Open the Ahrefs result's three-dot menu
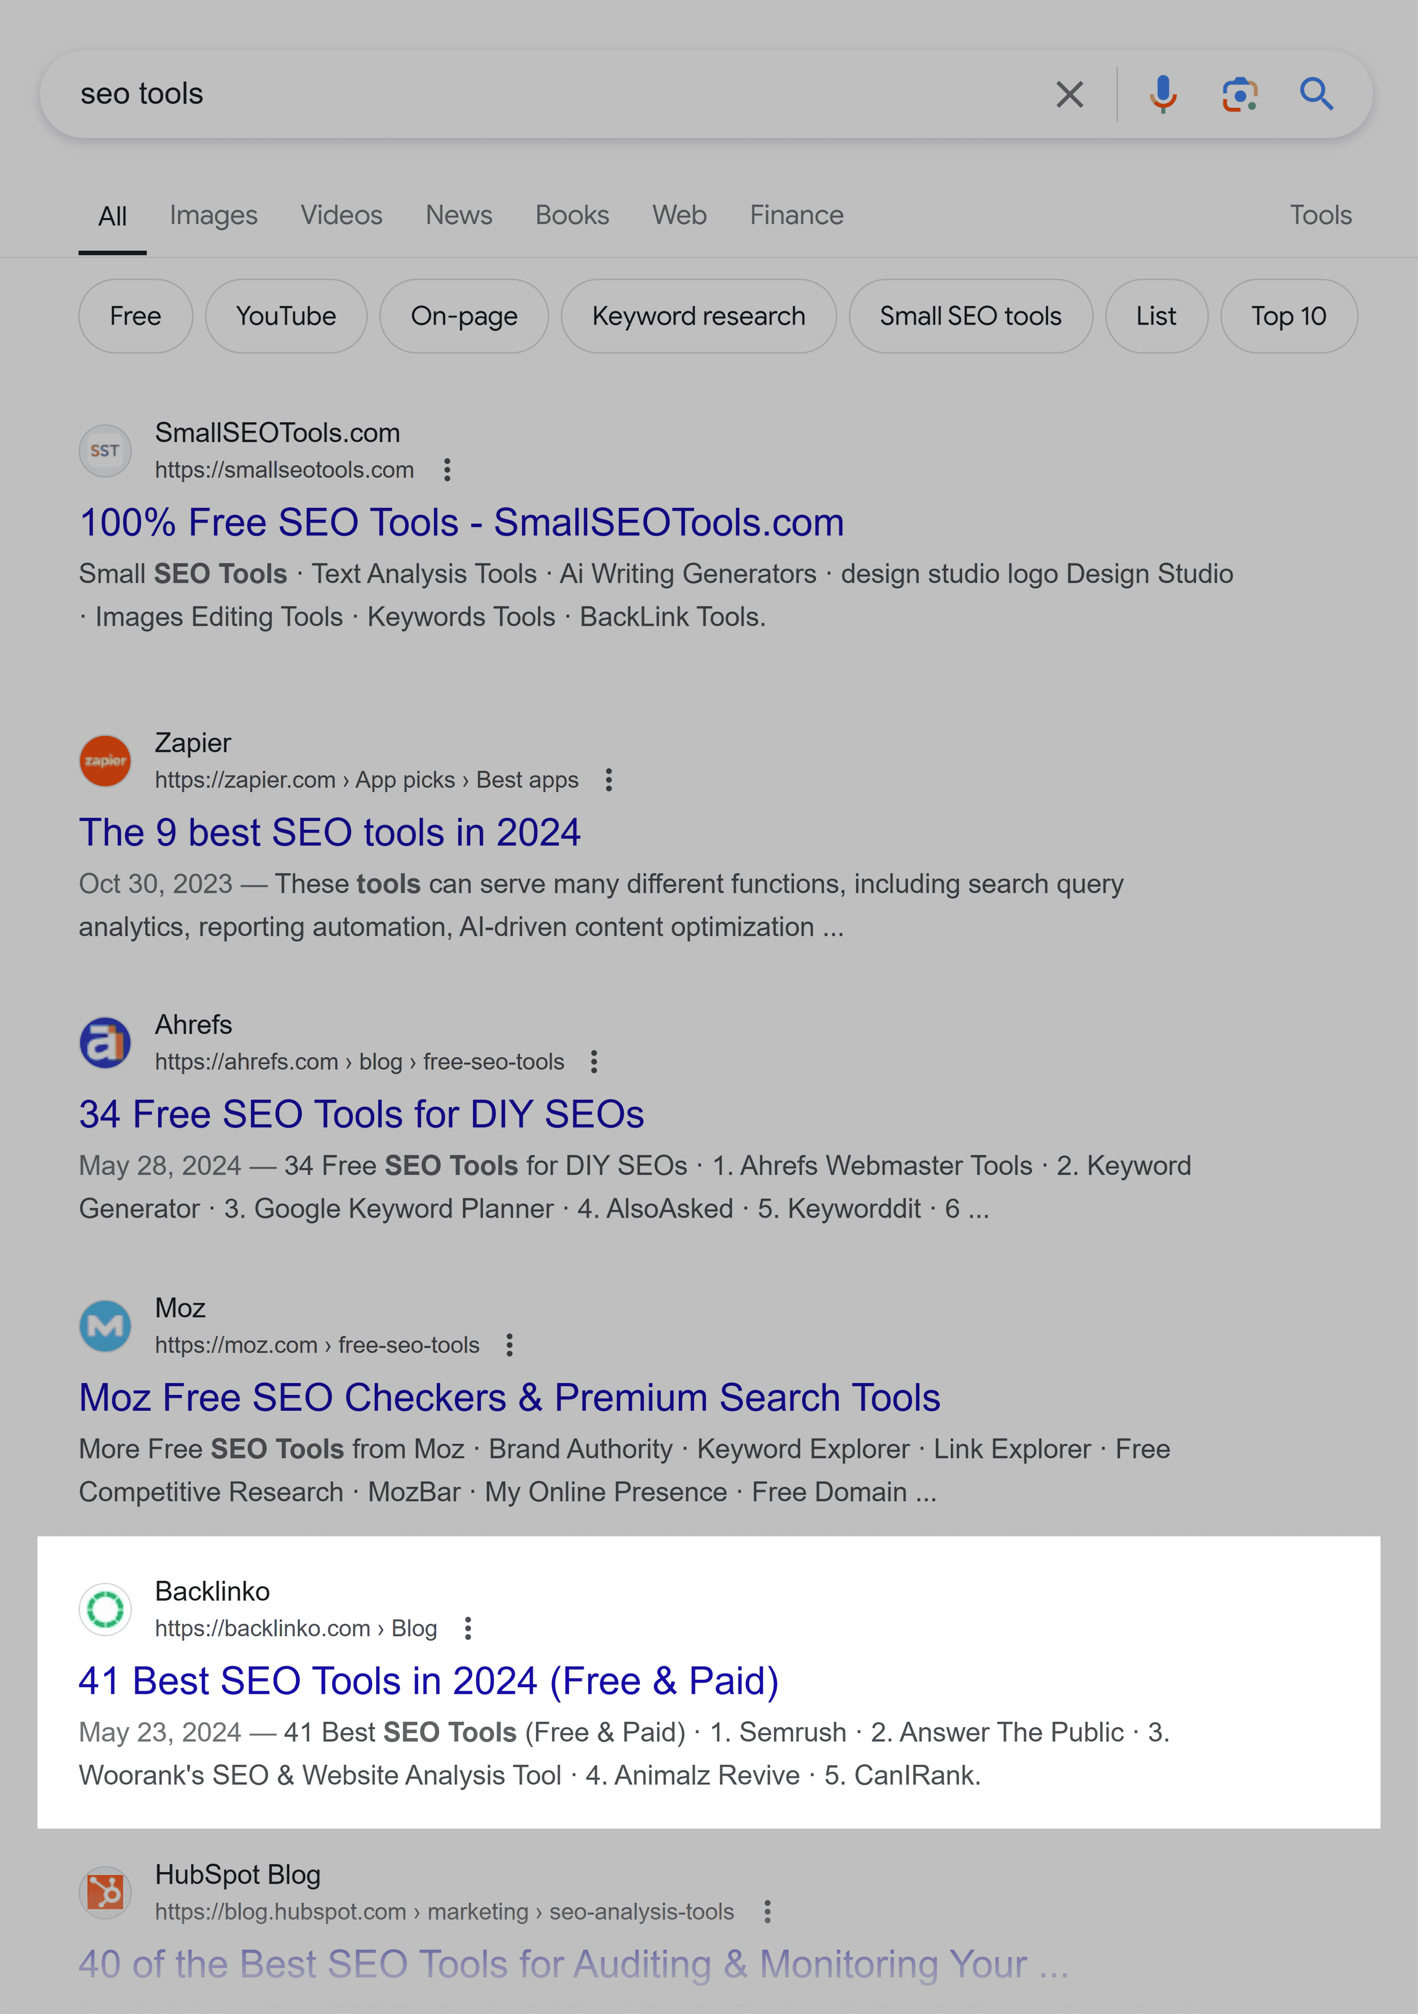This screenshot has width=1418, height=2014. pyautogui.click(x=594, y=1061)
